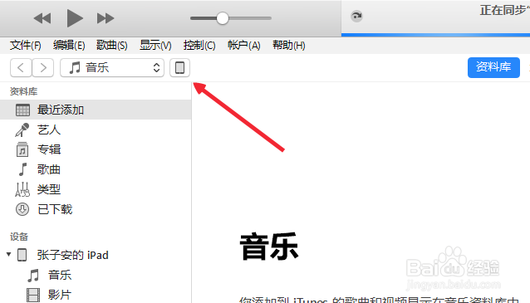This screenshot has height=303, width=530.
Task: Select 专辑 in the library sidebar
Action: [x=96, y=149]
